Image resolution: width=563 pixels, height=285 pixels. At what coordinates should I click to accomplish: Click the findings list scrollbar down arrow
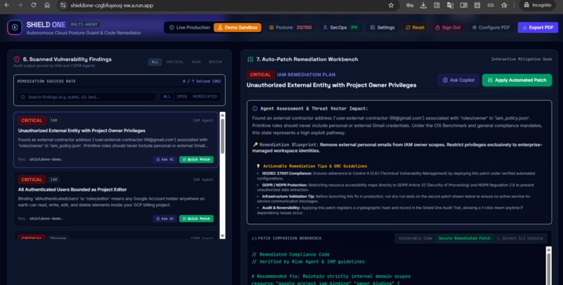tap(222, 236)
